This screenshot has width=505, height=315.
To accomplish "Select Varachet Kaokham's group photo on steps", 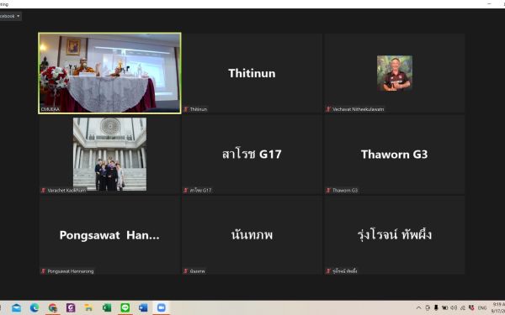I will coord(109,155).
